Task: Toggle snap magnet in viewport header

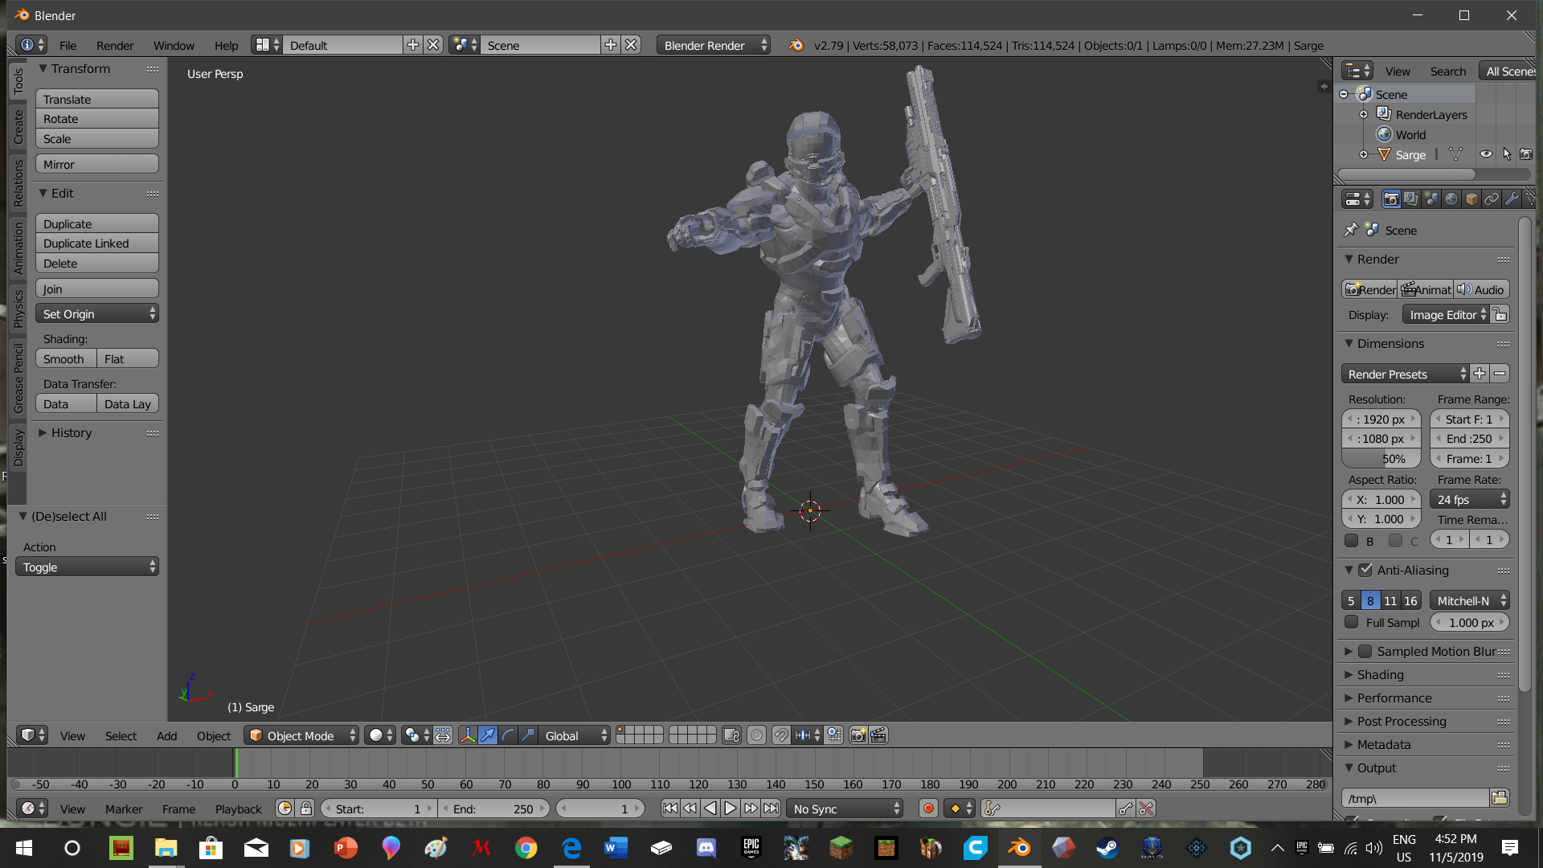Action: click(x=781, y=735)
